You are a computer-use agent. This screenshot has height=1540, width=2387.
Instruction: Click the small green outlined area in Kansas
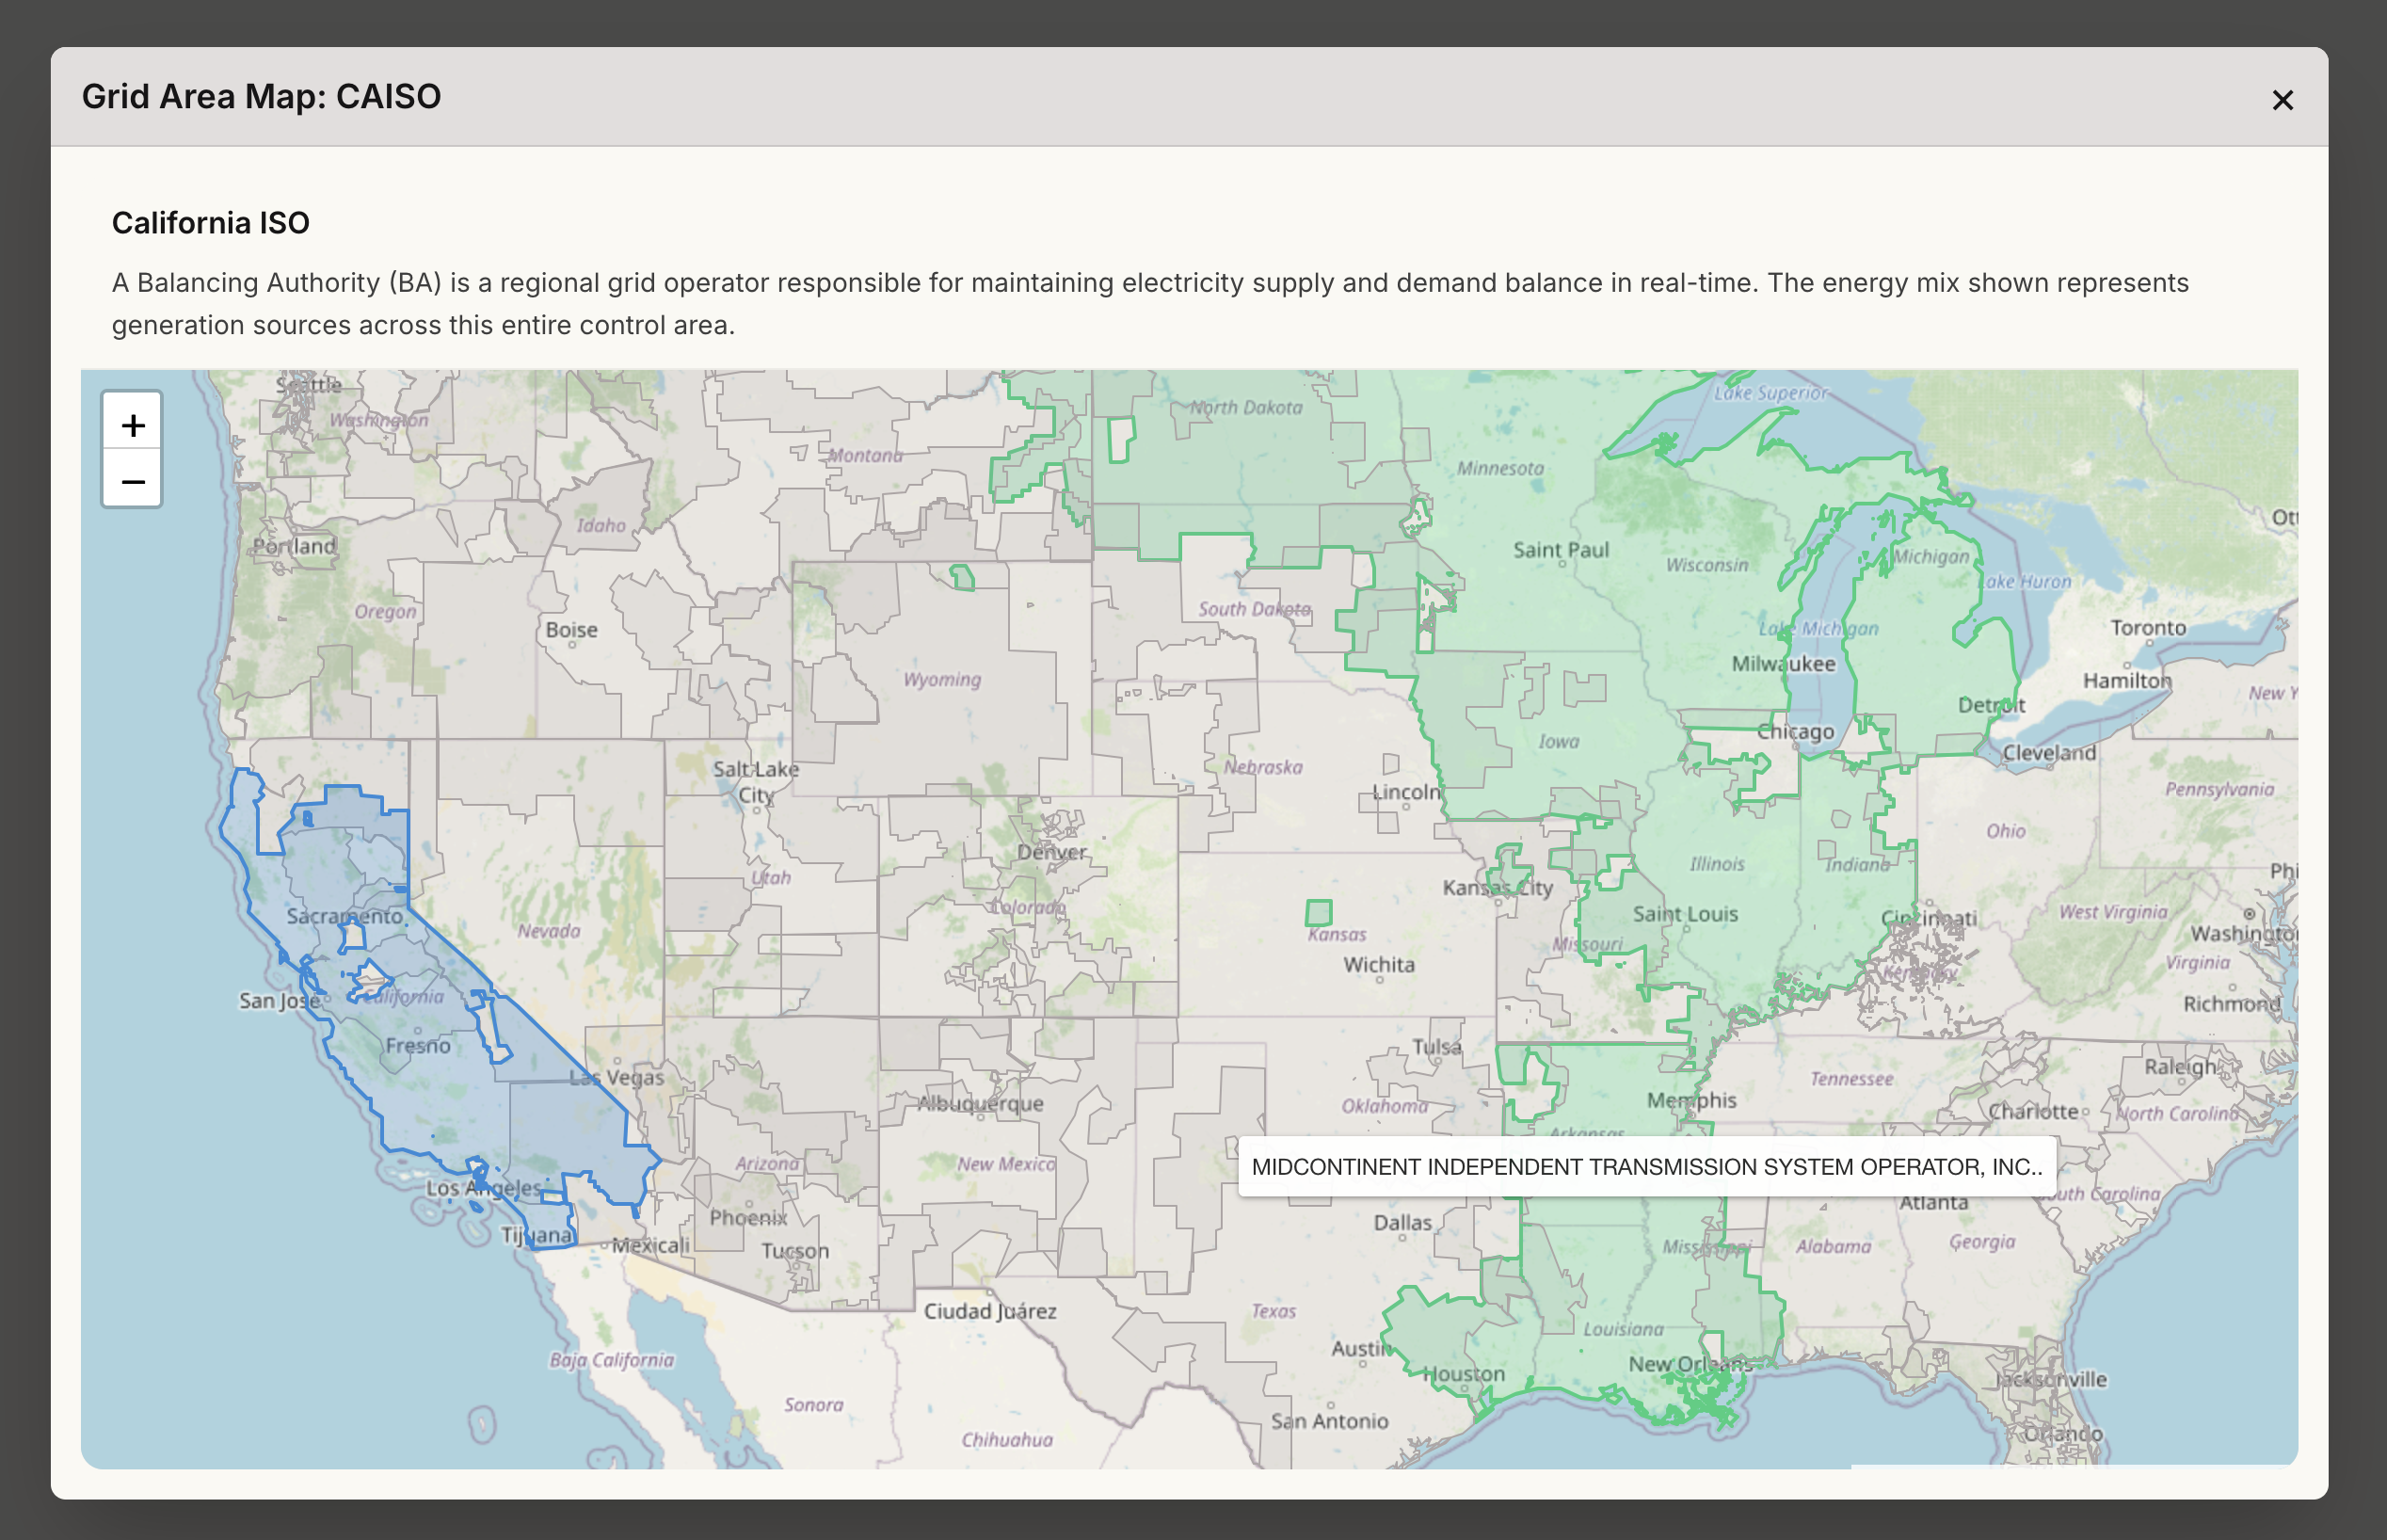click(1318, 912)
